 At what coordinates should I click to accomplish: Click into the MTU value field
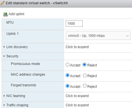74,23
